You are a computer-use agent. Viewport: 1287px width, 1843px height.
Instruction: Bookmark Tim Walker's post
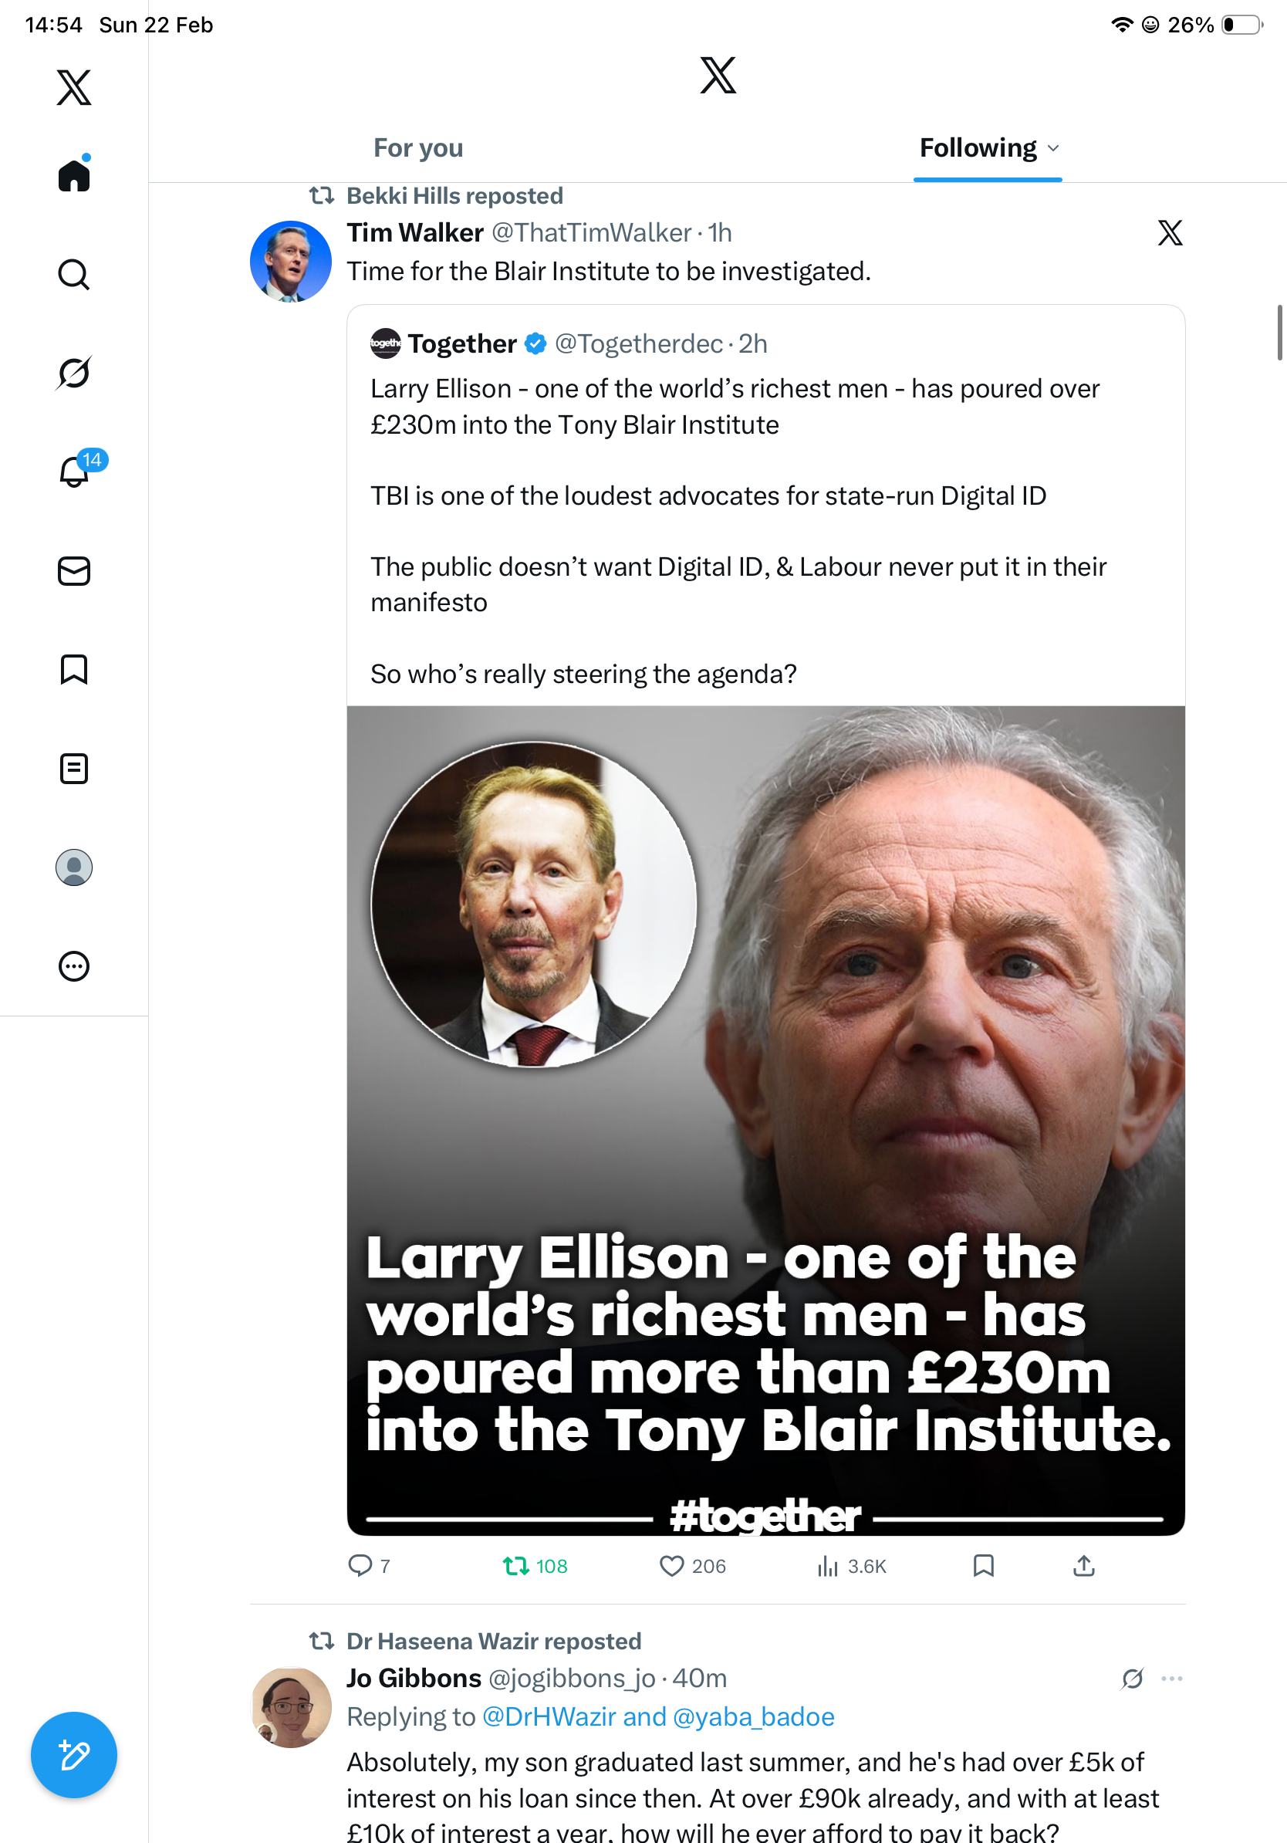click(x=983, y=1566)
